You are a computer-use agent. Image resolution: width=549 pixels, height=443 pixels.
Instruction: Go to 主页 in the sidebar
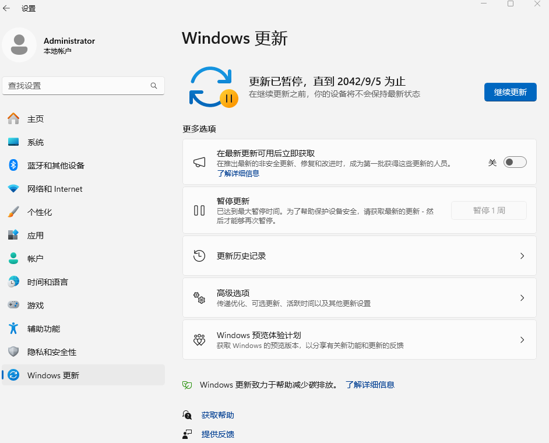click(x=83, y=119)
